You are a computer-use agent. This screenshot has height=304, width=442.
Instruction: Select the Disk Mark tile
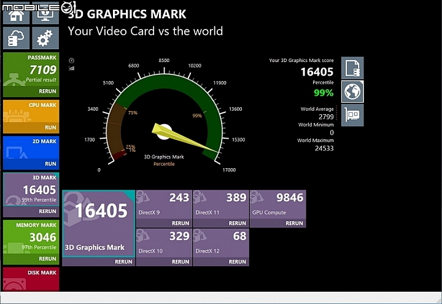(x=31, y=279)
